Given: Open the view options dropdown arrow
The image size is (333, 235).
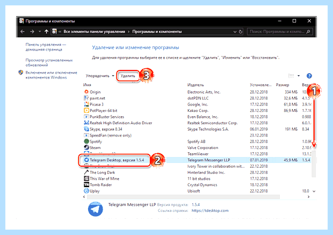Looking at the screenshot, I should pyautogui.click(x=299, y=76).
